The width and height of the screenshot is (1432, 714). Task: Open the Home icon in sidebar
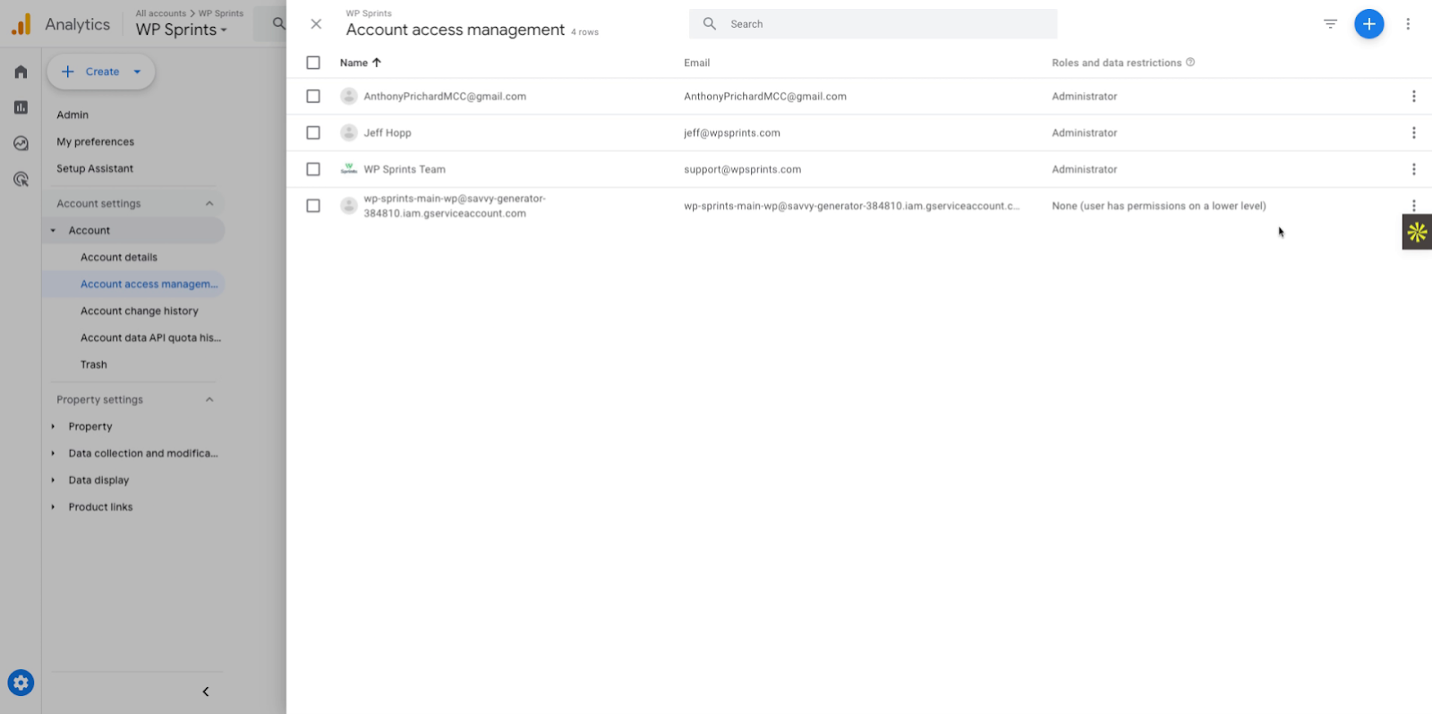click(21, 72)
